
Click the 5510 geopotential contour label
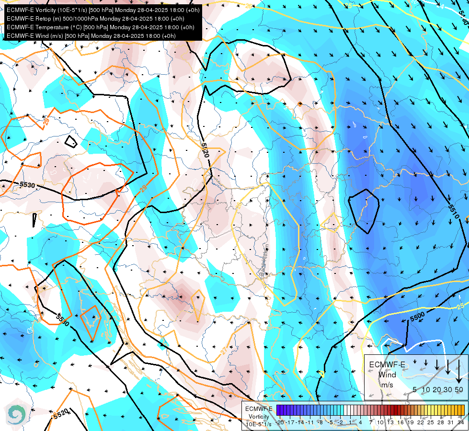tap(454, 211)
